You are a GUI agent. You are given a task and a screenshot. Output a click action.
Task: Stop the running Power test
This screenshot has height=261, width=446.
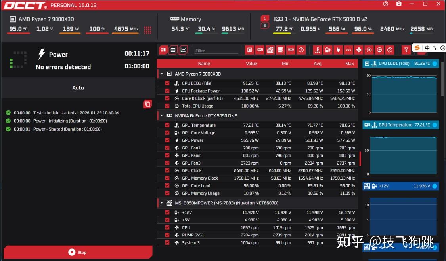[78, 252]
